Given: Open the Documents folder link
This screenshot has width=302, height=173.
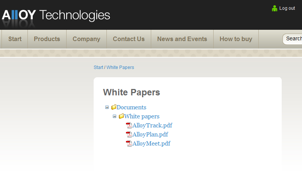Looking at the screenshot, I should (131, 107).
